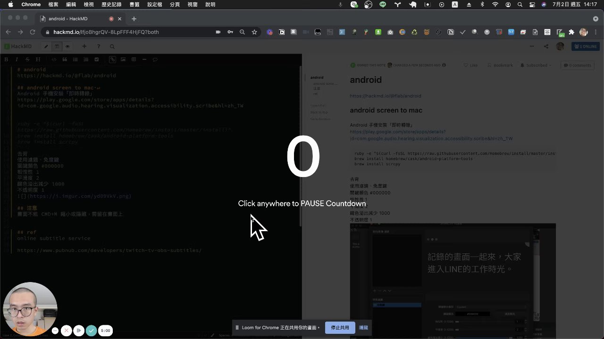Image resolution: width=604 pixels, height=339 pixels.
Task: Insert code block with code icon
Action: [x=54, y=60]
